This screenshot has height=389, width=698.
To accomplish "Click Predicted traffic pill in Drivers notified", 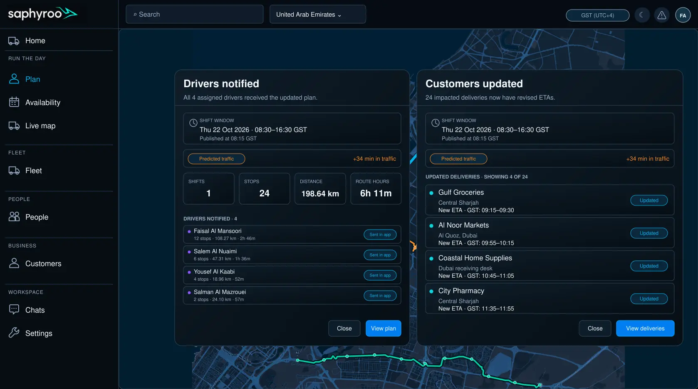I will point(216,159).
